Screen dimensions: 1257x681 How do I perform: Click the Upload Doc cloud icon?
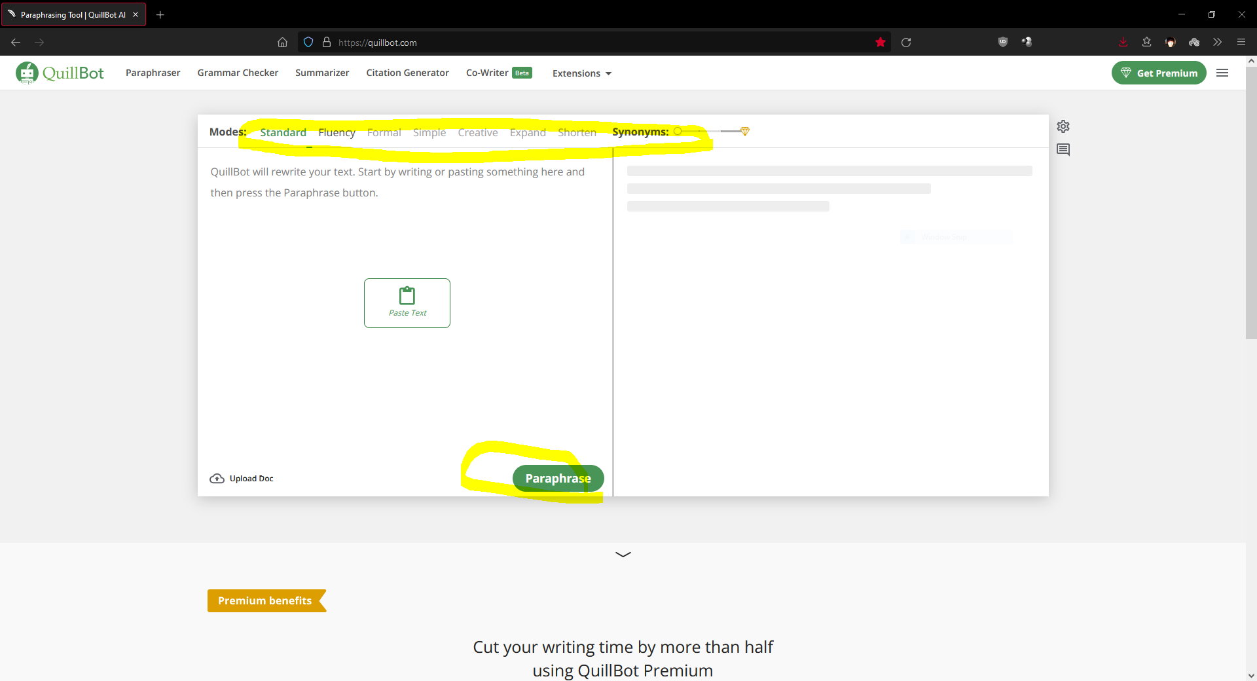(x=217, y=478)
